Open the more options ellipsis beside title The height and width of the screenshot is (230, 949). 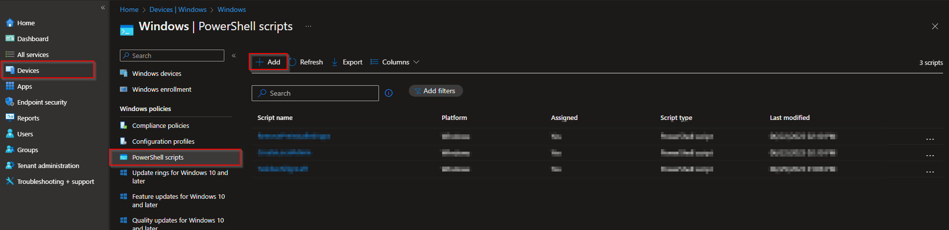point(308,26)
